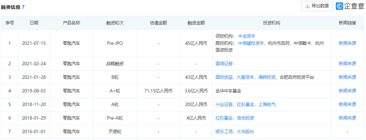This screenshot has height=140, width=366.
Task: Open investor link 上海电气
Action: coord(267,104)
